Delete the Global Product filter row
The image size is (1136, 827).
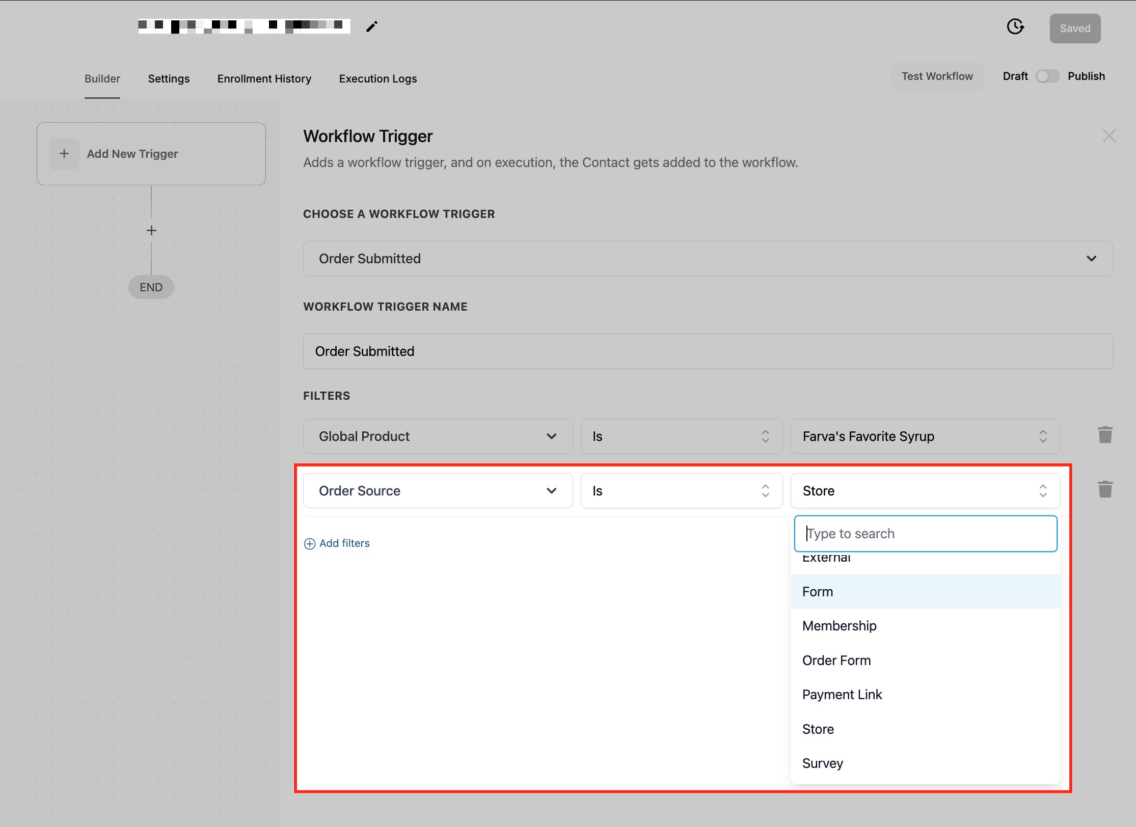tap(1104, 435)
